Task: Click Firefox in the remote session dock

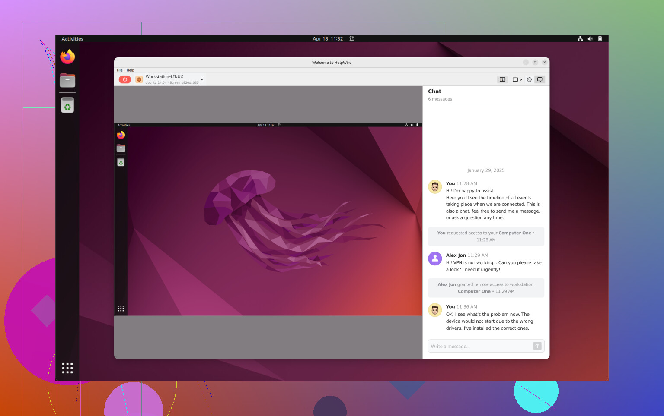Action: click(x=121, y=135)
